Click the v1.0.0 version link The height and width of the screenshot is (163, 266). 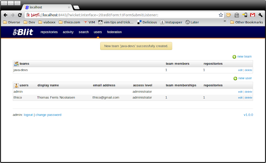249,115
